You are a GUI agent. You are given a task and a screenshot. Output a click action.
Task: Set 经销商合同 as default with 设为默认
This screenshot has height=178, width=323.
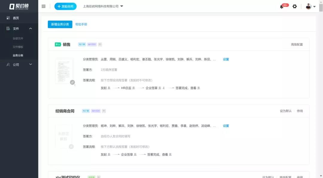[x=285, y=111]
